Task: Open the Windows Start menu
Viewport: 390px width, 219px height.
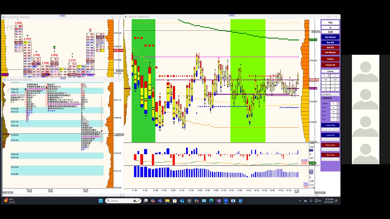Action: coord(101,201)
